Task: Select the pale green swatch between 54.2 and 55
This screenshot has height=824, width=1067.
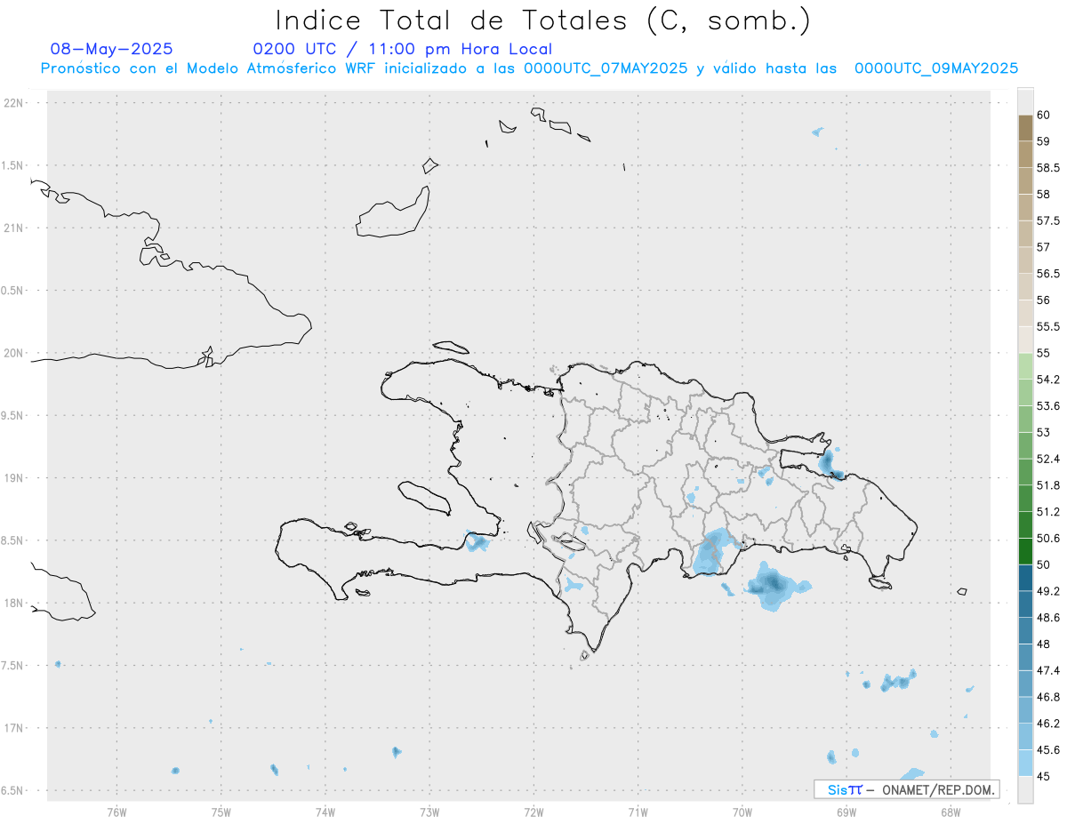Action: 1025,366
